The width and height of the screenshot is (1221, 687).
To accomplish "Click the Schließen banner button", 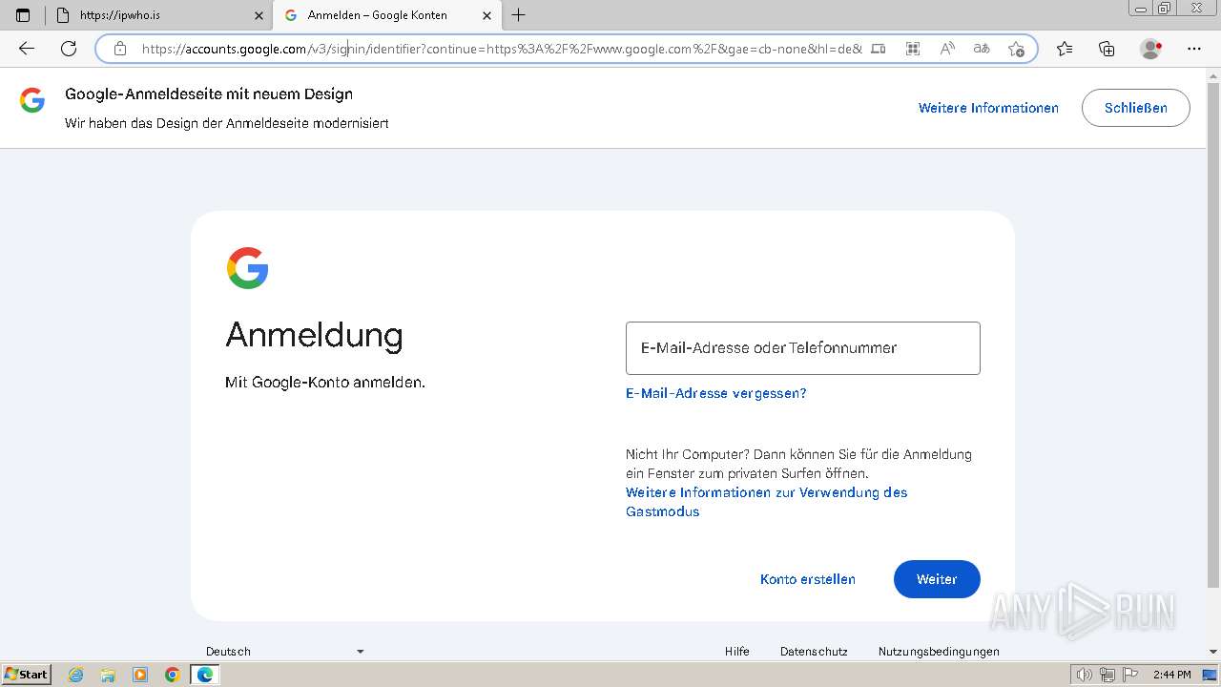I will tap(1135, 108).
